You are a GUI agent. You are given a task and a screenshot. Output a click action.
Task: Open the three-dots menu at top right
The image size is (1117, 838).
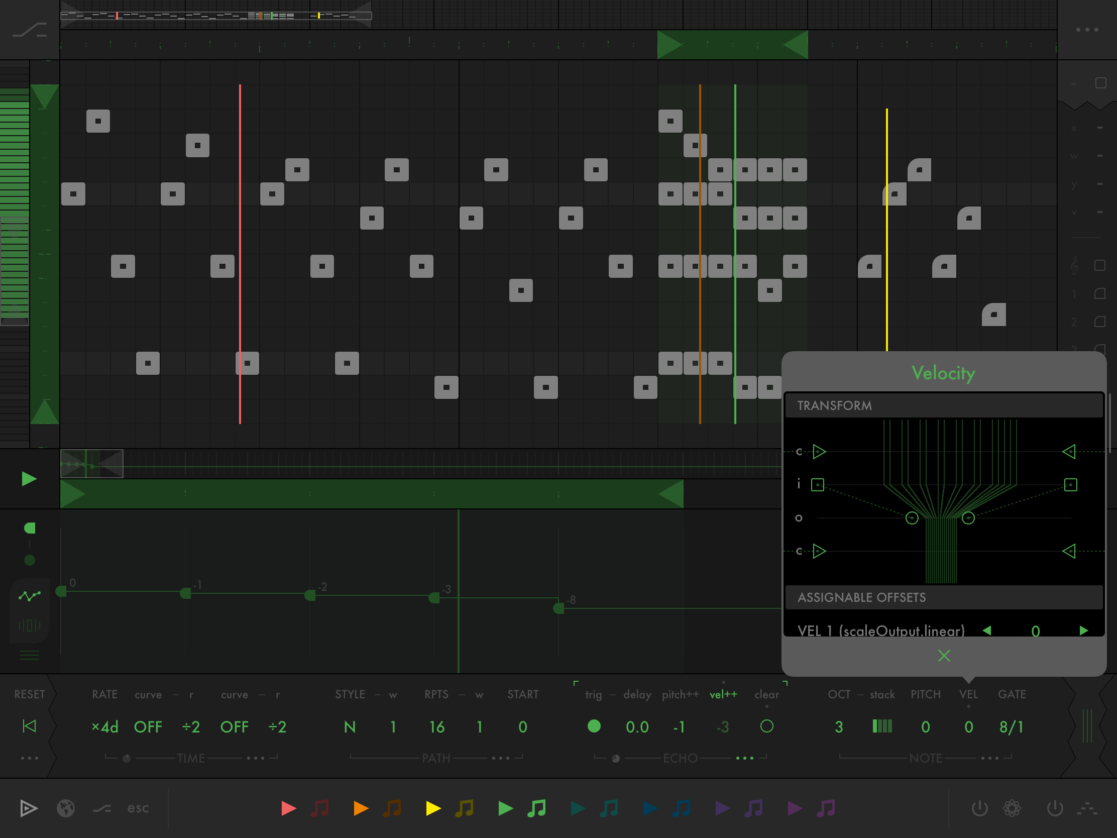tap(1087, 30)
